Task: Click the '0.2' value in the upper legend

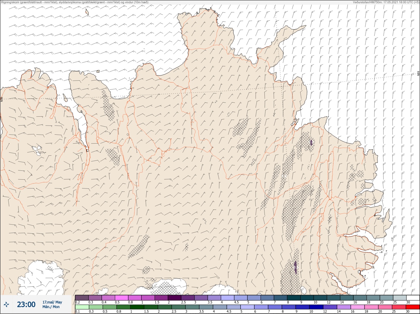Action: click(77, 302)
